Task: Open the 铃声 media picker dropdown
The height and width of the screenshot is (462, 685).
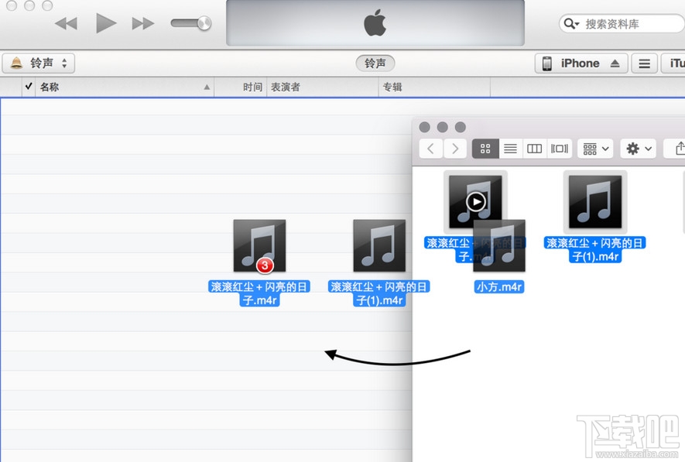Action: coord(39,63)
